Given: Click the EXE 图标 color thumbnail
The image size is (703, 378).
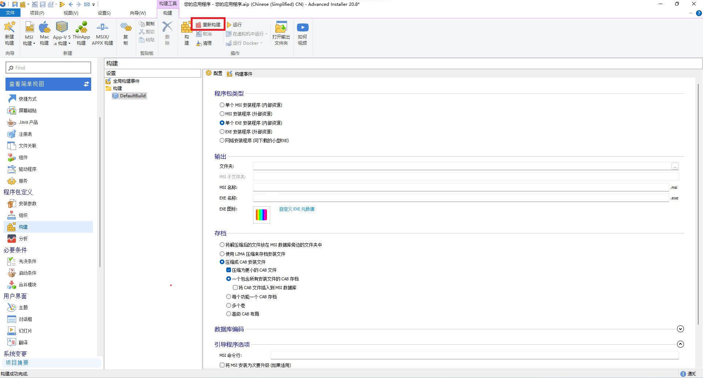Looking at the screenshot, I should point(261,215).
